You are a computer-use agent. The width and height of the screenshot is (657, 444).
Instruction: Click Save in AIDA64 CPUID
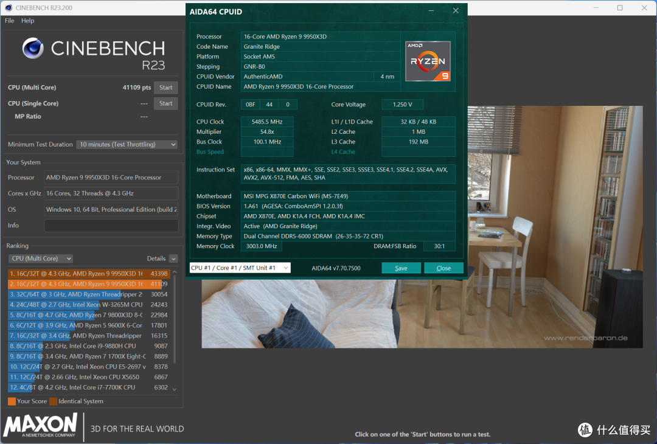(401, 268)
